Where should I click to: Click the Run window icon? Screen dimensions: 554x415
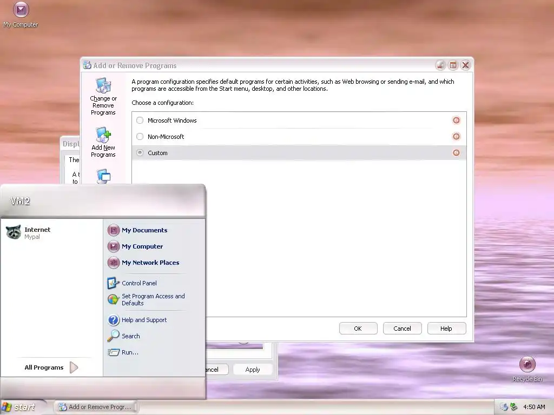(x=114, y=352)
